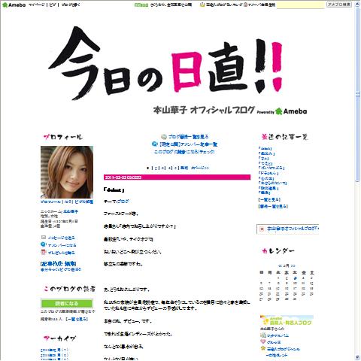
Task: Open the first recent article link
Action: [265, 149]
